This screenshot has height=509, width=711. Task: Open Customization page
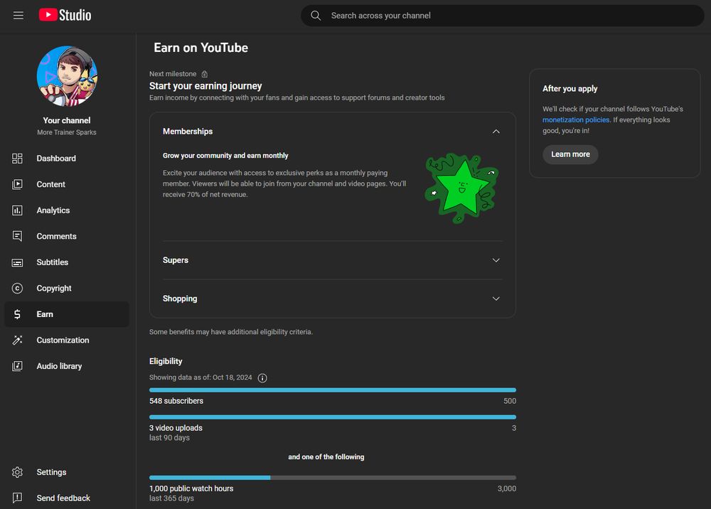67,340
